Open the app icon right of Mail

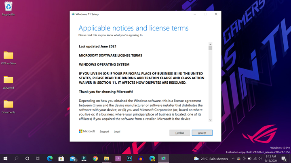84,159
